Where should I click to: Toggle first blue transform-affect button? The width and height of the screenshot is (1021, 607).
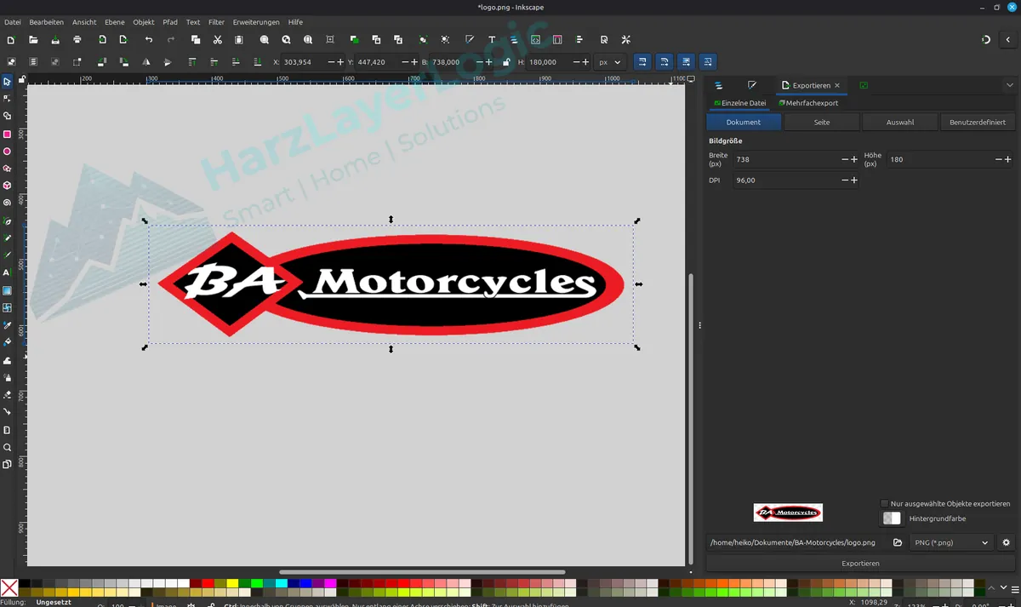tap(642, 62)
